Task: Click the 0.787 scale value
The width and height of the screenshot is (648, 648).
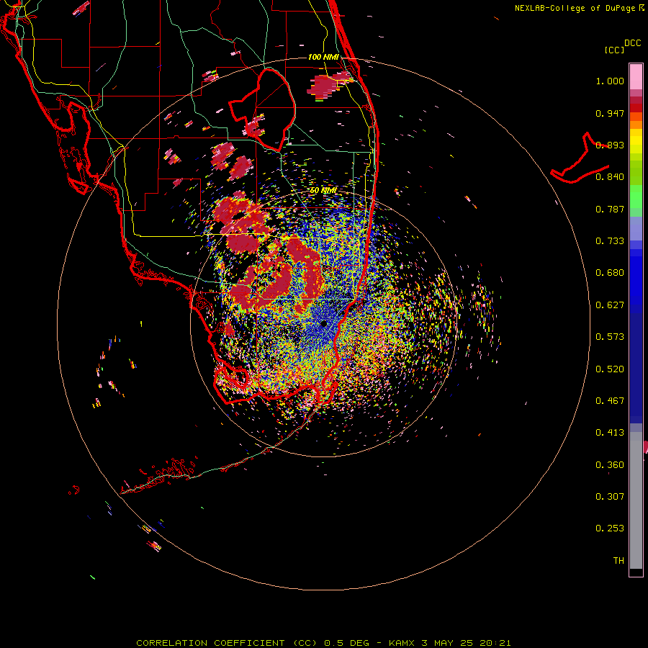Action: click(x=610, y=209)
